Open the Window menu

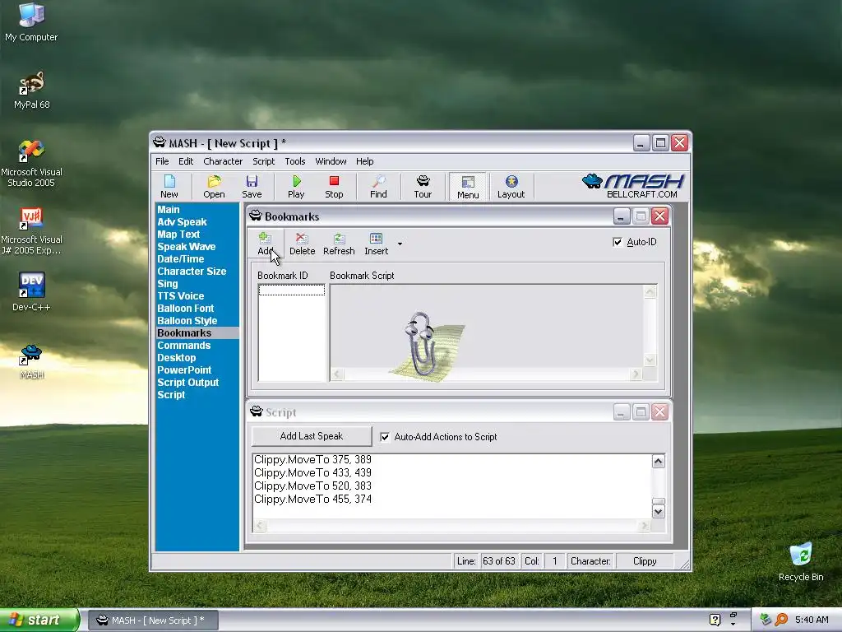(x=331, y=161)
